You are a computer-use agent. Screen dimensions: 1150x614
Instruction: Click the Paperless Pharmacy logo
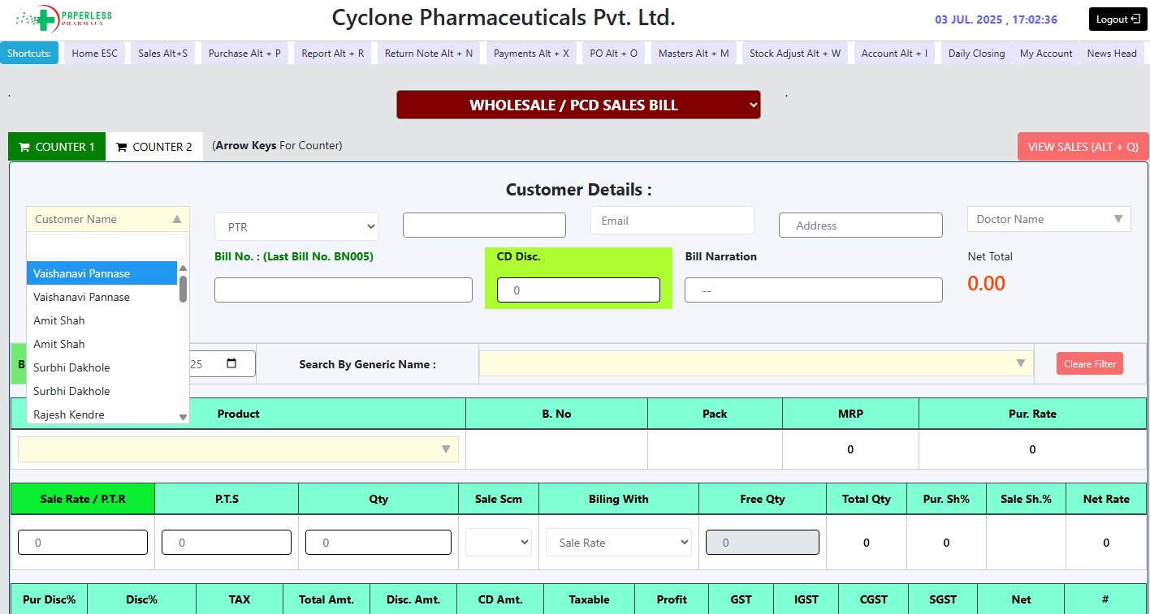pyautogui.click(x=64, y=17)
